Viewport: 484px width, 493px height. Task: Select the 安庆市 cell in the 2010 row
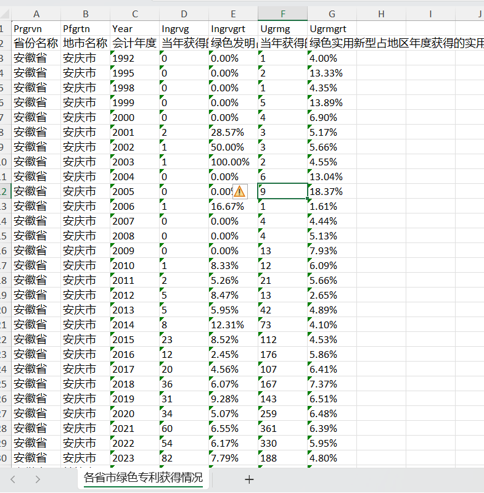pos(86,266)
